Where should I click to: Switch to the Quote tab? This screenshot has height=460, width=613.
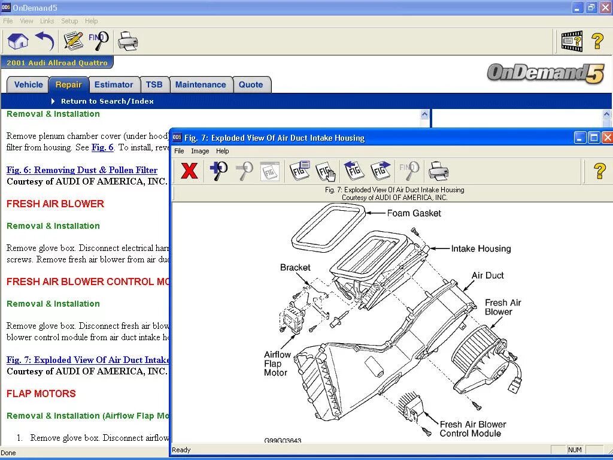pos(251,85)
